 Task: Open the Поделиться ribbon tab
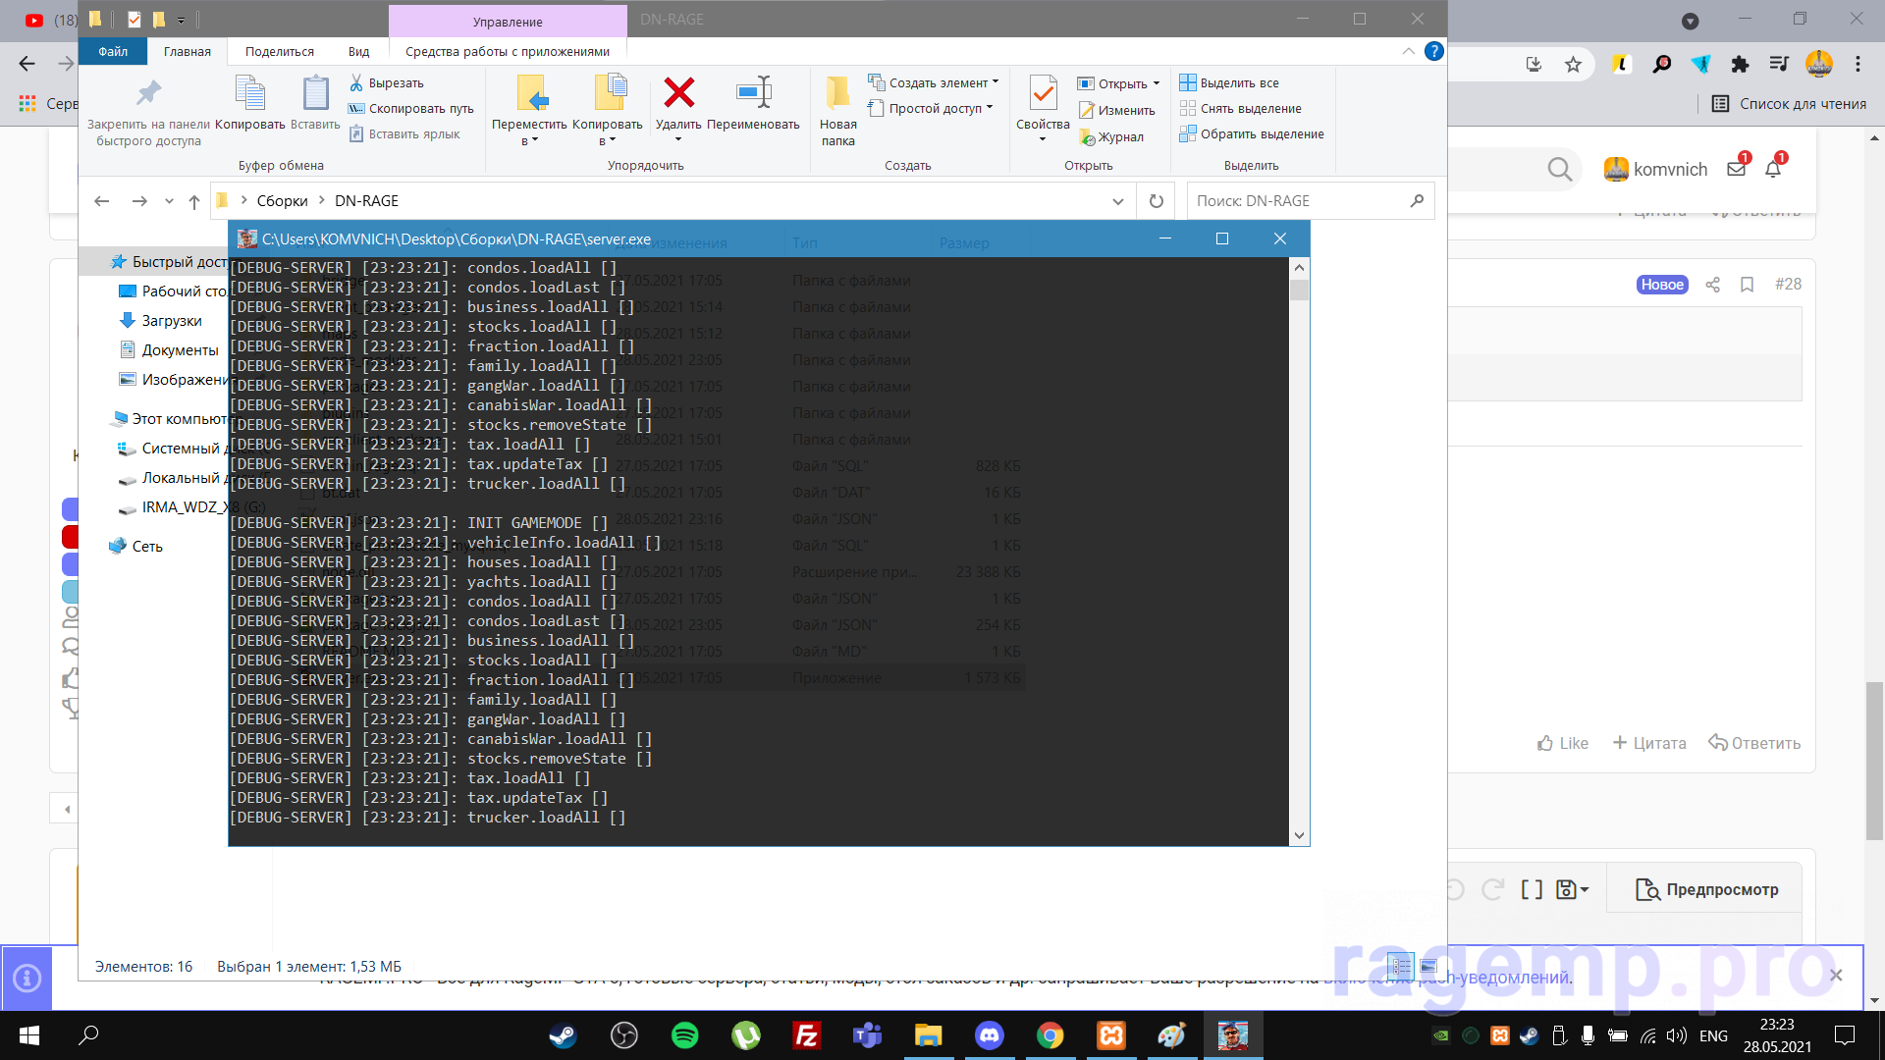(280, 52)
